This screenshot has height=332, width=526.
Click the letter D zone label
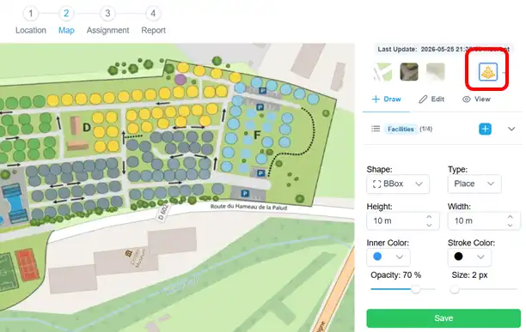(87, 128)
